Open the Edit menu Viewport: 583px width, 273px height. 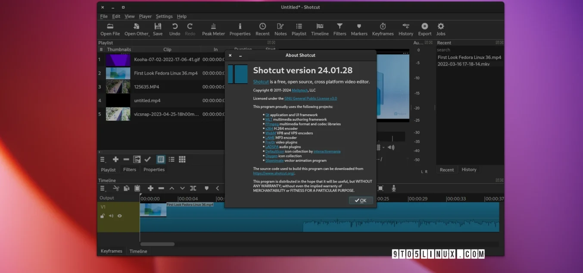coord(116,16)
